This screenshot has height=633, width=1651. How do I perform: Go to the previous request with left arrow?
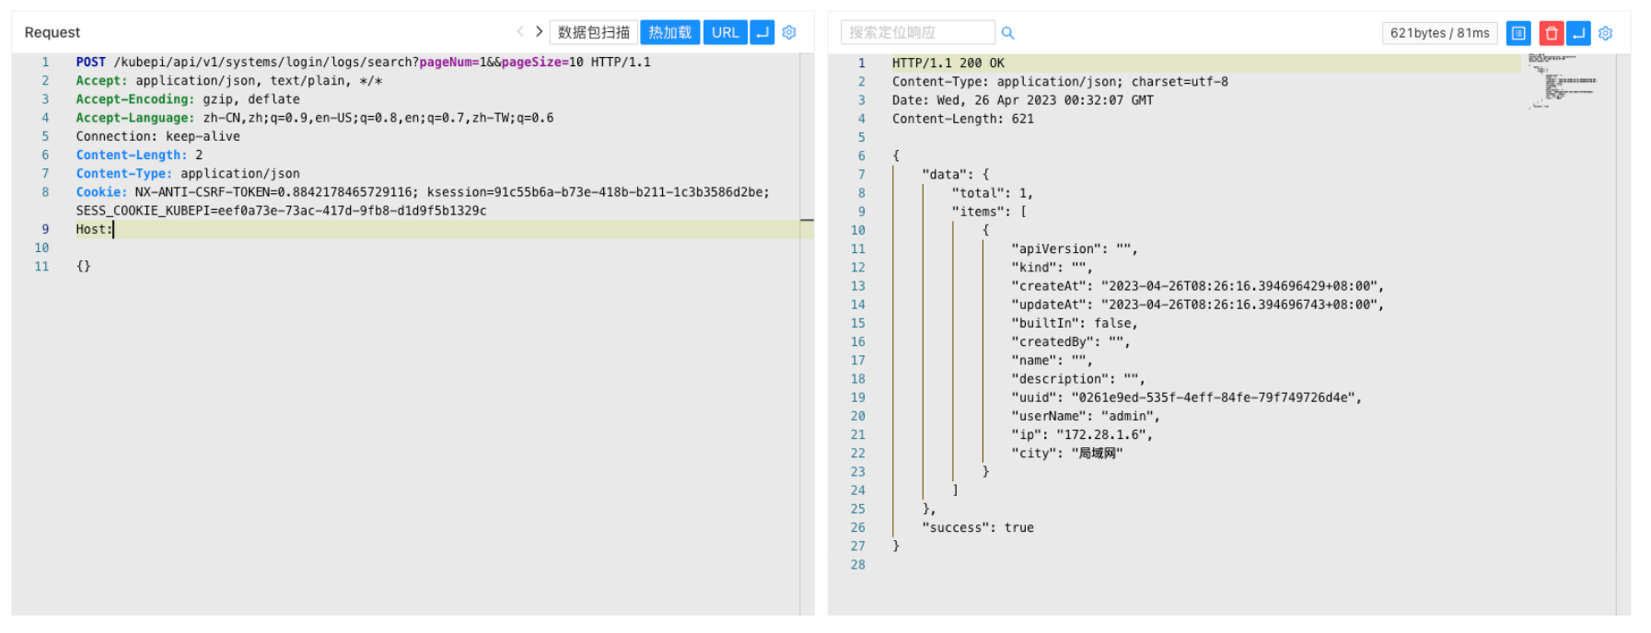(x=520, y=32)
